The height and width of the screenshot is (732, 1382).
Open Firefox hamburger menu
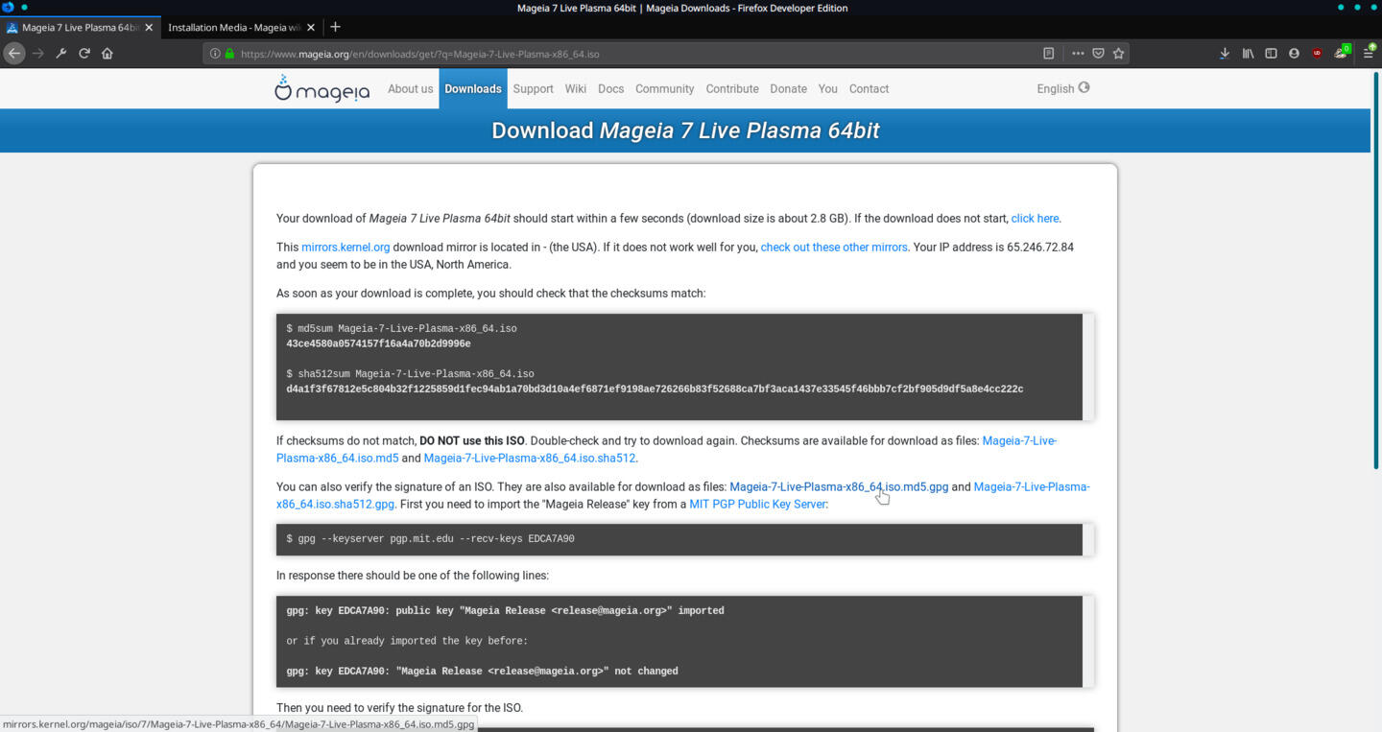(1369, 54)
